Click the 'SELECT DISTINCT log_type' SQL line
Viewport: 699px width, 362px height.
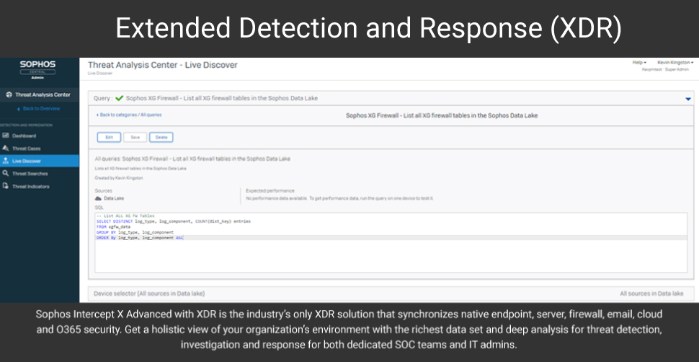click(x=174, y=221)
